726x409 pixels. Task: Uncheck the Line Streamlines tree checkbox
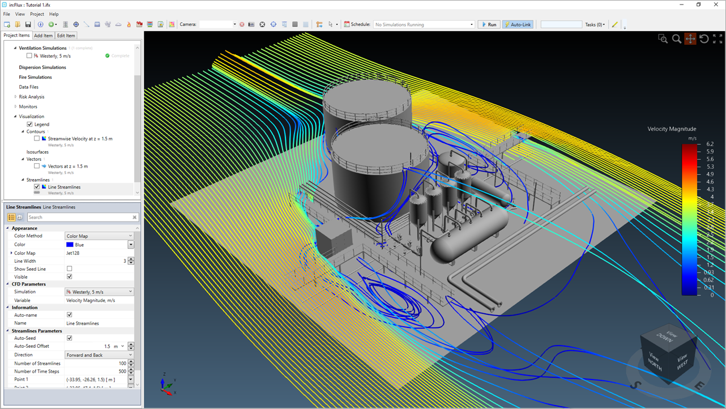[37, 186]
